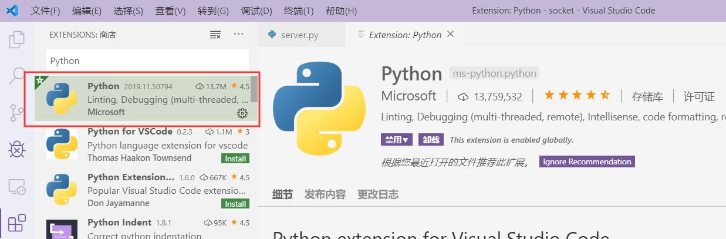Click the star rating in extension header

577,95
